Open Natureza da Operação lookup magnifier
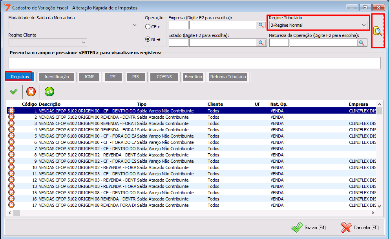The height and width of the screenshot is (239, 389). coord(362,43)
